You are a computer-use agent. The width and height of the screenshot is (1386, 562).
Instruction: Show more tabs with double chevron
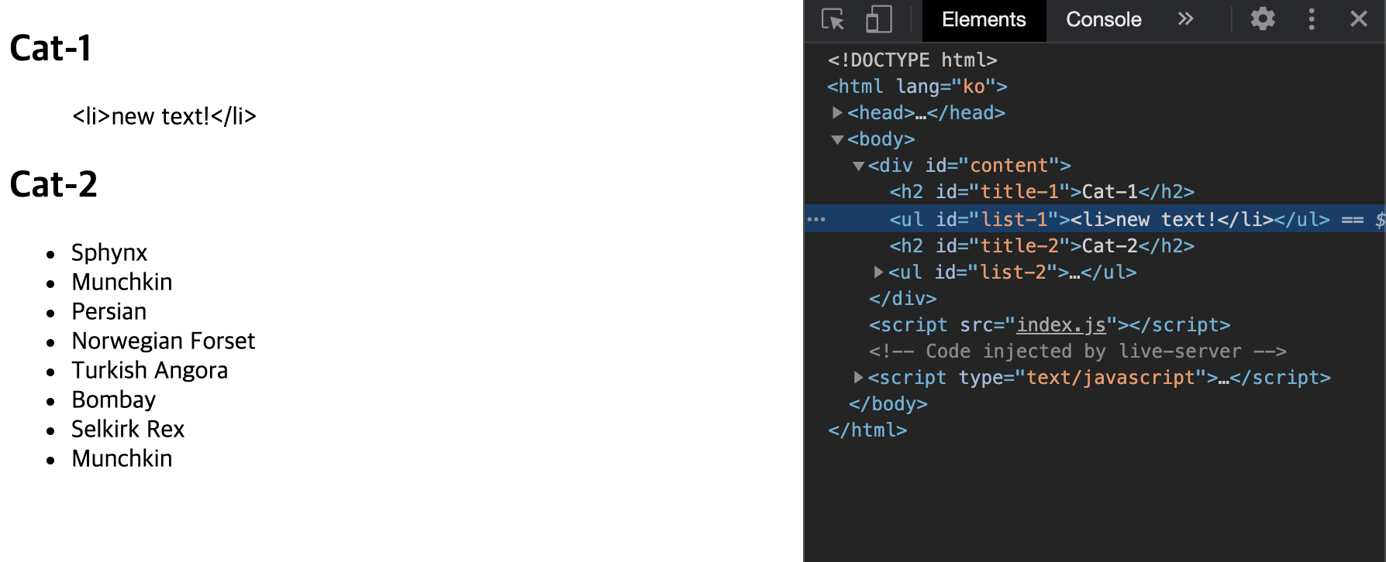coord(1185,19)
